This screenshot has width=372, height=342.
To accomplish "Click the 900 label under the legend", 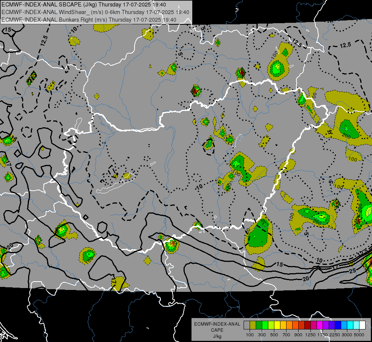I will [298, 335].
